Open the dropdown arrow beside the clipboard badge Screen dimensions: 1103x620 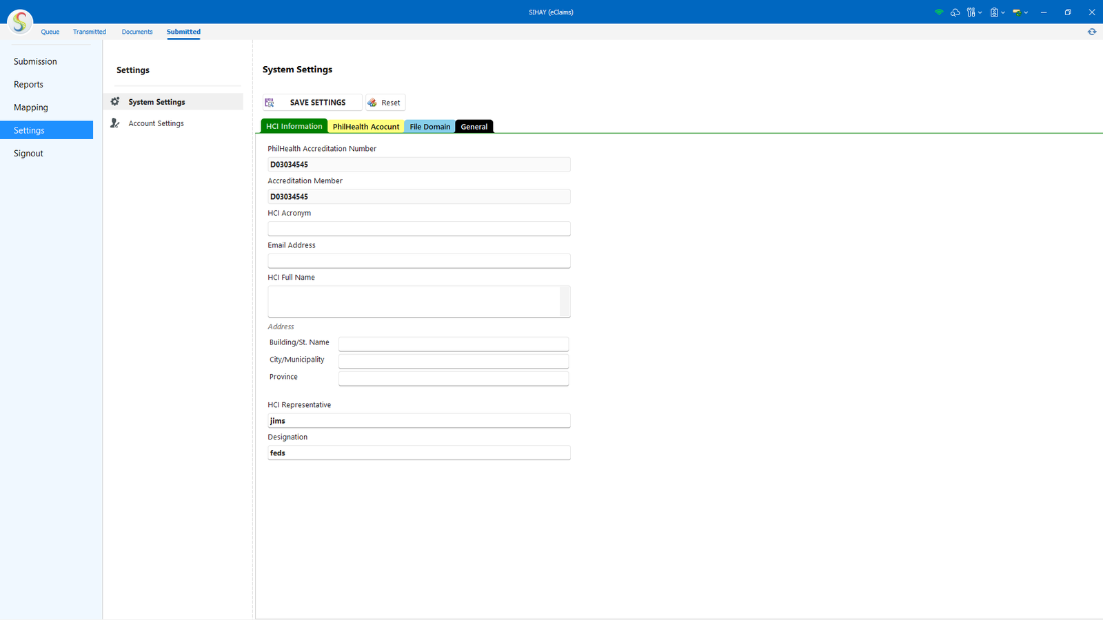click(x=1003, y=12)
